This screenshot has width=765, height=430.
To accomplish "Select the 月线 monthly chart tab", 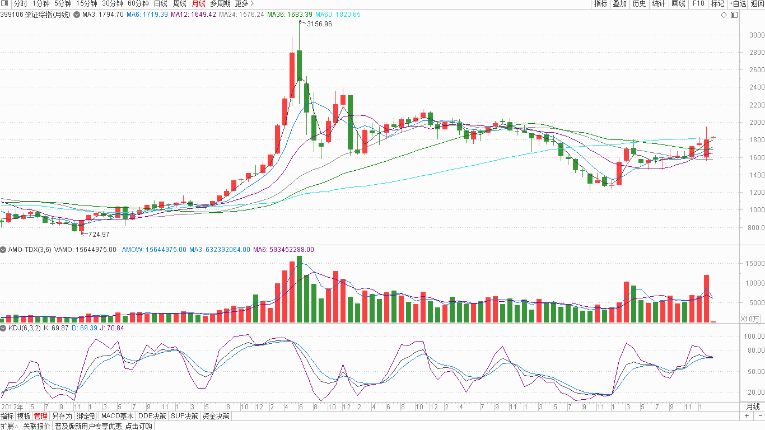I will 198,3.
